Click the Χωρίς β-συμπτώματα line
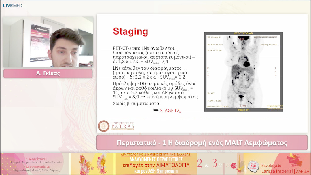 (x=136, y=103)
